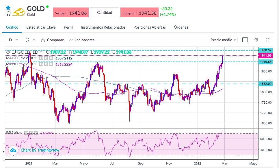Remove the MA 200 indicator with X
Image resolution: width=279 pixels, height=168 pixels.
click(x=51, y=58)
